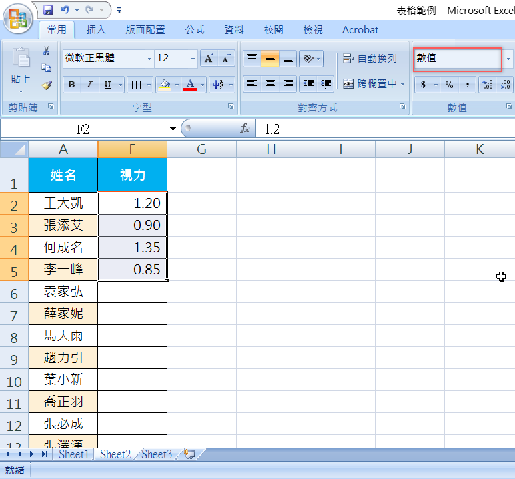Select the cell containing 袁家弘

pyautogui.click(x=63, y=292)
